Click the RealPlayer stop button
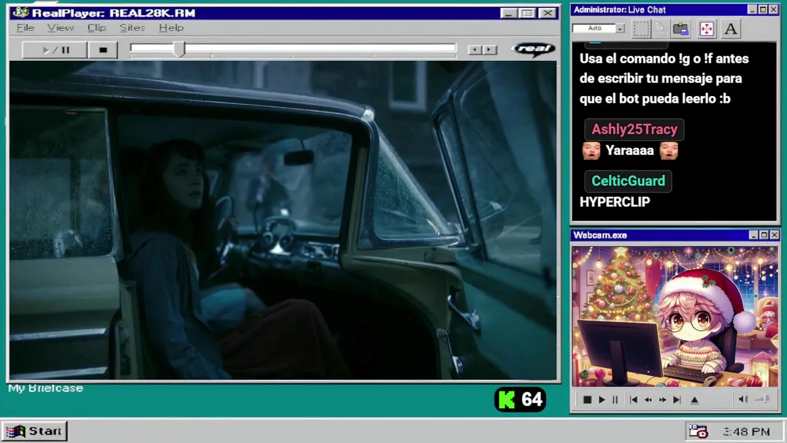This screenshot has width=787, height=443. click(x=103, y=50)
